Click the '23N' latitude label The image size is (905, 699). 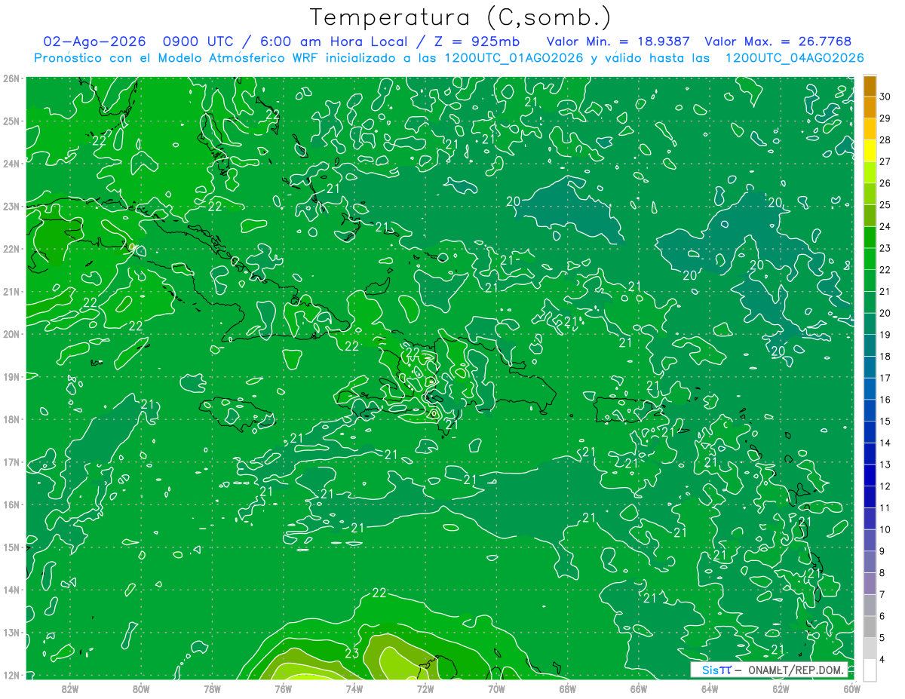point(11,206)
